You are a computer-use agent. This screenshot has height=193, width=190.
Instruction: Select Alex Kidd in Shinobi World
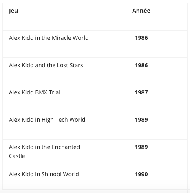(44, 174)
